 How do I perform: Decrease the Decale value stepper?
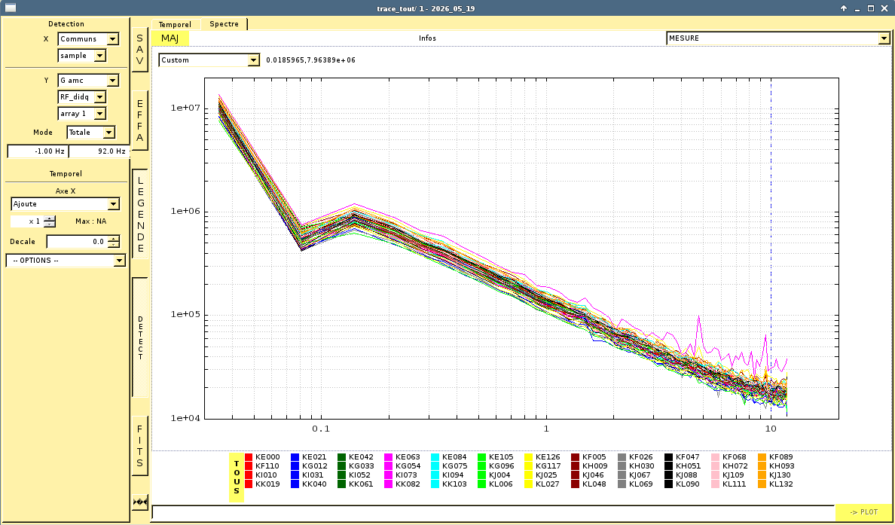115,245
